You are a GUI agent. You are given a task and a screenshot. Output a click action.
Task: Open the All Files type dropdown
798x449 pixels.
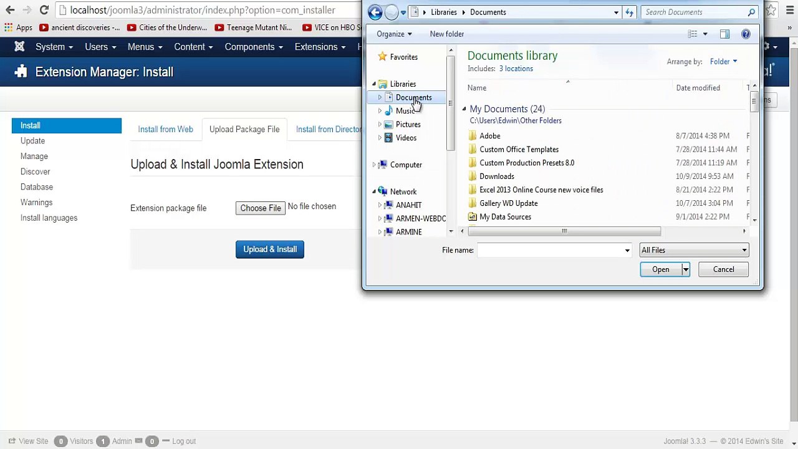(694, 250)
